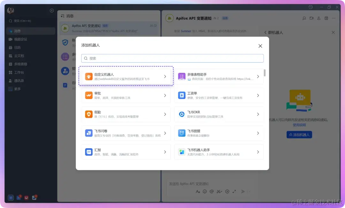Open the 使用说明 link
This screenshot has height=208, width=345.
coord(299,125)
